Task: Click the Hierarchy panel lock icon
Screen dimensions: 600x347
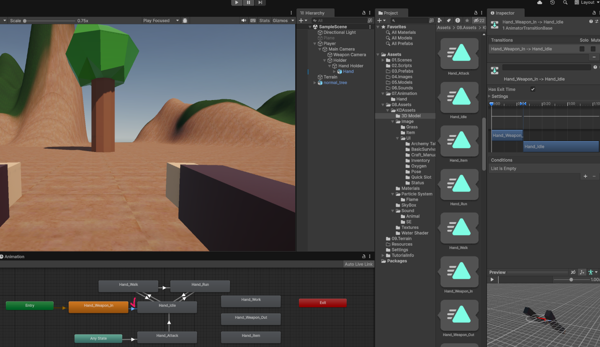Action: tap(363, 13)
